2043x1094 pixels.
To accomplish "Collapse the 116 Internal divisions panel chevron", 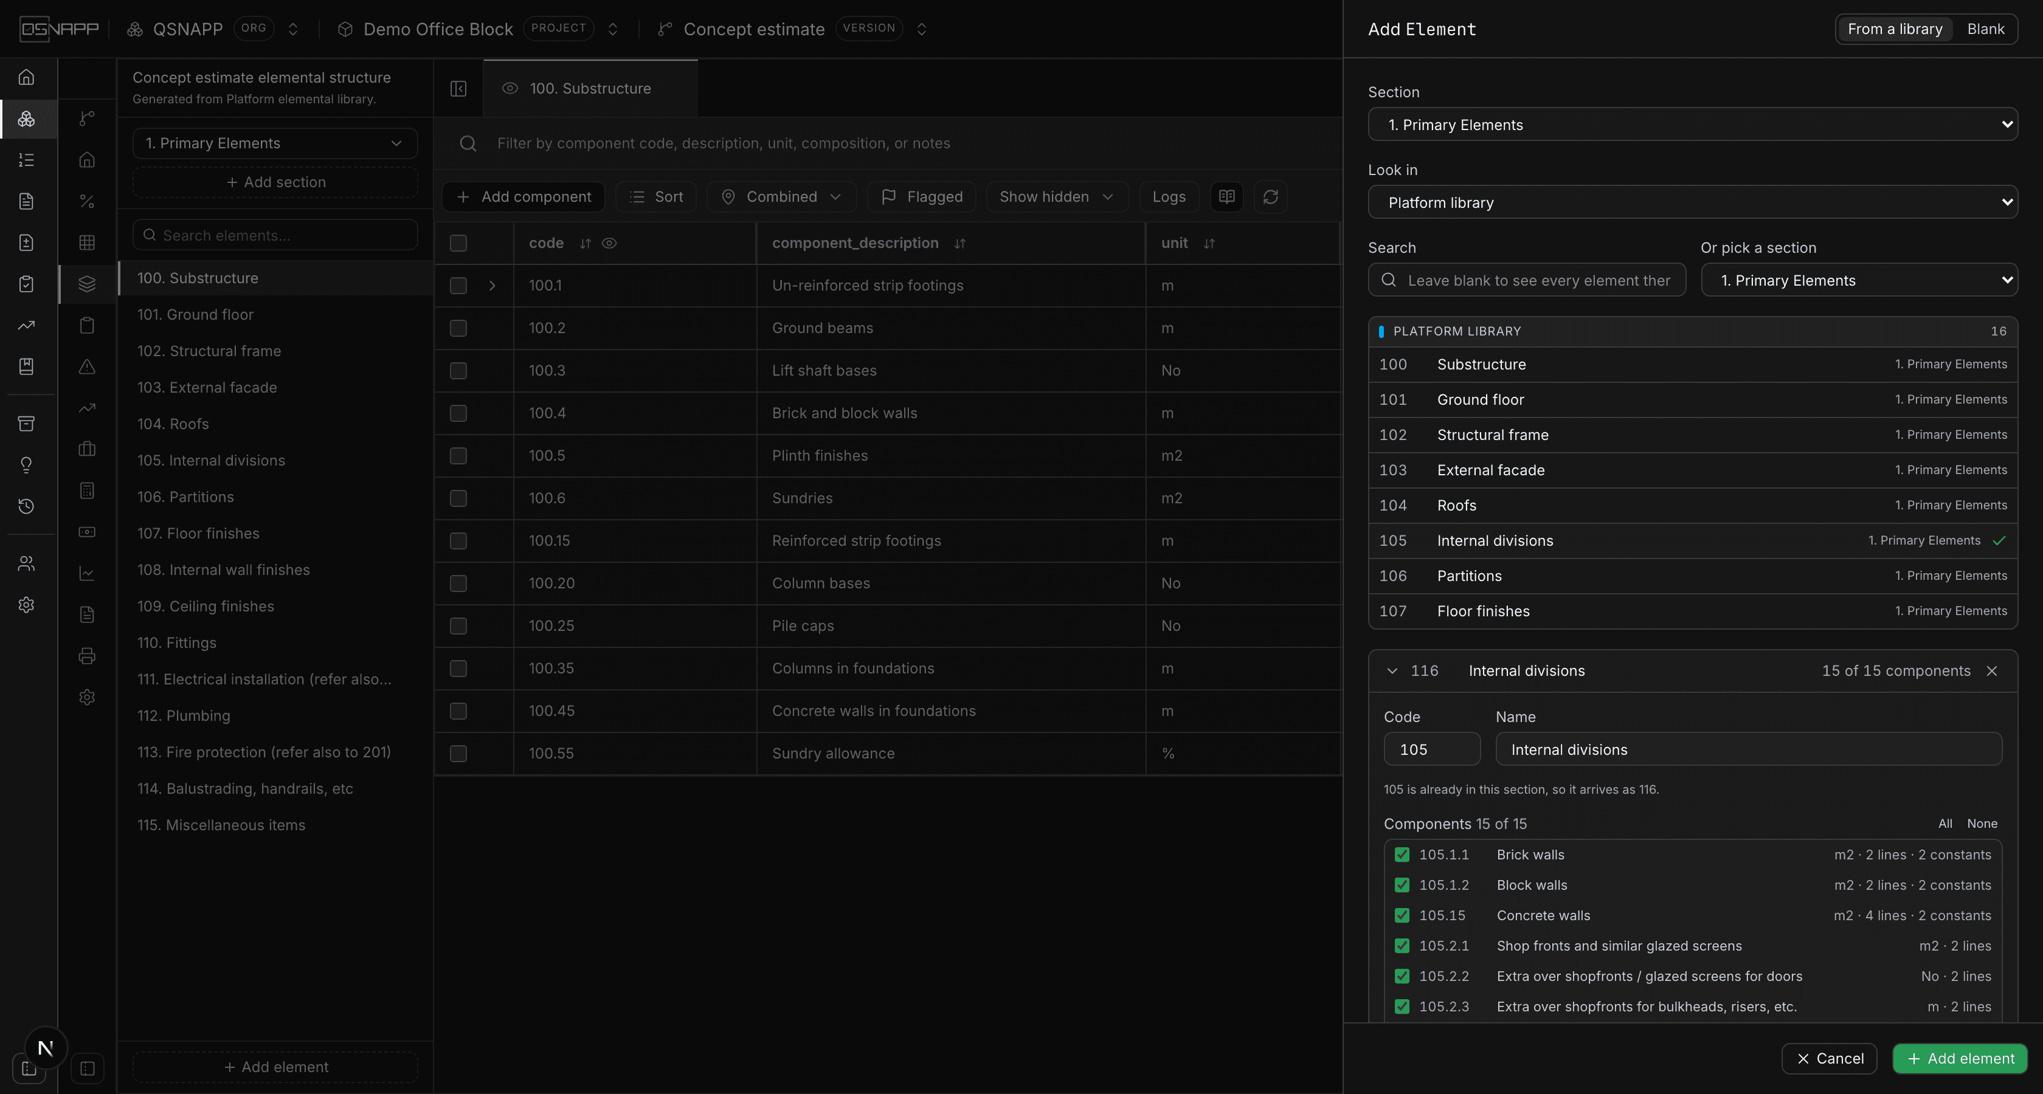I will (x=1392, y=670).
